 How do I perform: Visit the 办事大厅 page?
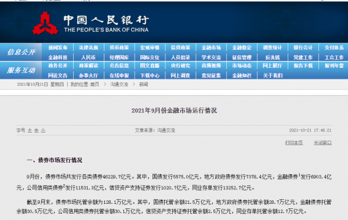(88, 75)
